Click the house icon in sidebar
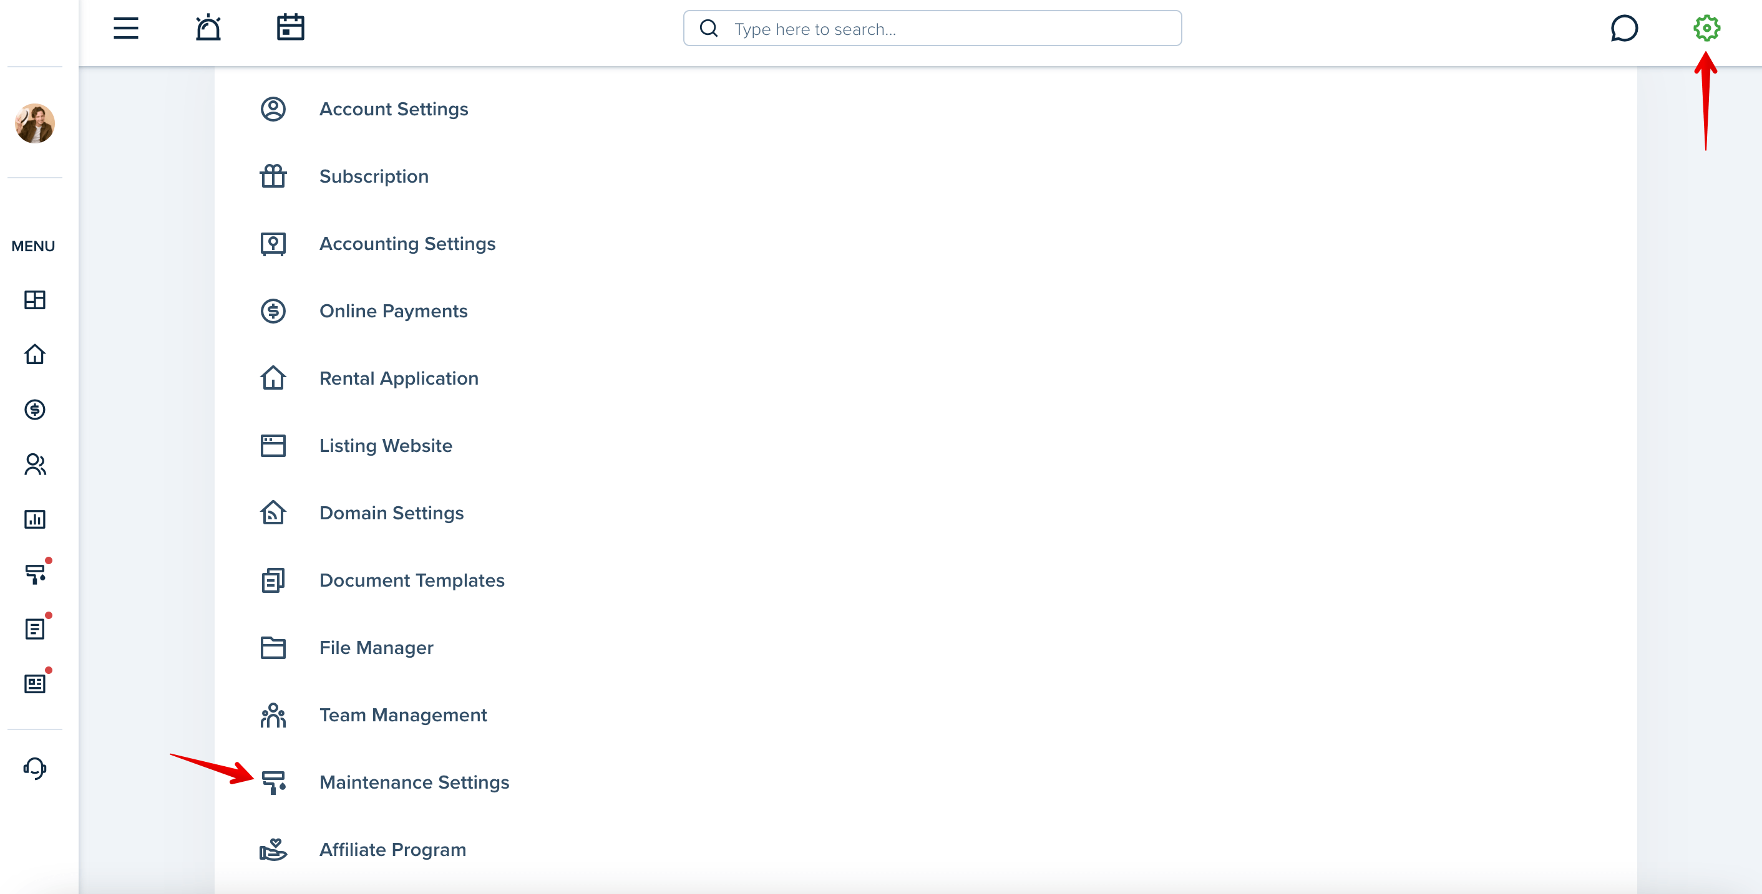Image resolution: width=1762 pixels, height=894 pixels. click(35, 354)
